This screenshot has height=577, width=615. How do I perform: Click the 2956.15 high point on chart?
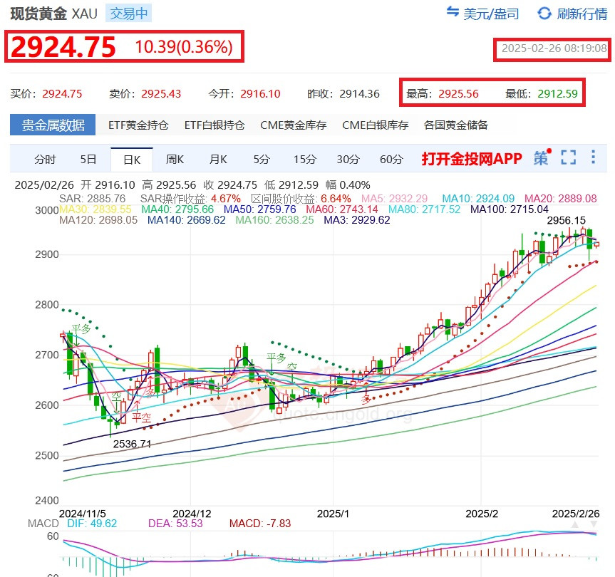pyautogui.click(x=566, y=221)
